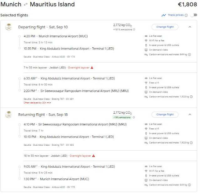This screenshot has width=200, height=194.
Task: Click info icon for 1,923 kg carbon estimate
Action: [191, 97]
